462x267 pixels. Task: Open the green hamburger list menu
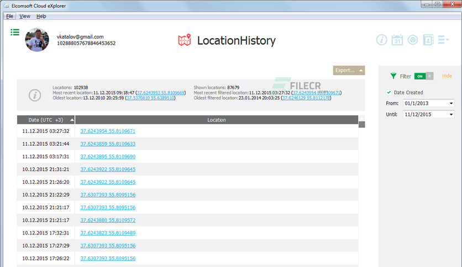(x=15, y=32)
